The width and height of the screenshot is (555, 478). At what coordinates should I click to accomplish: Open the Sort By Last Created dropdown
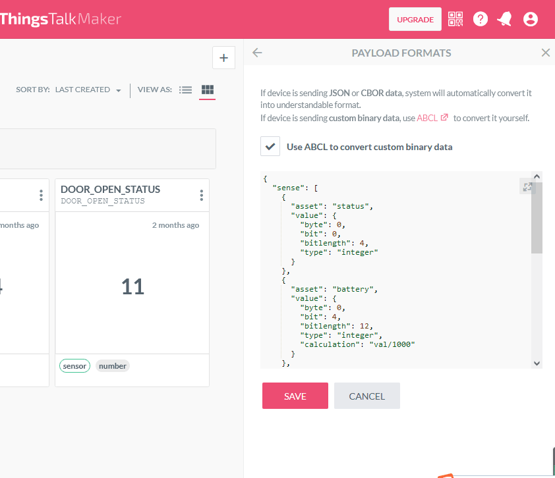pos(88,90)
